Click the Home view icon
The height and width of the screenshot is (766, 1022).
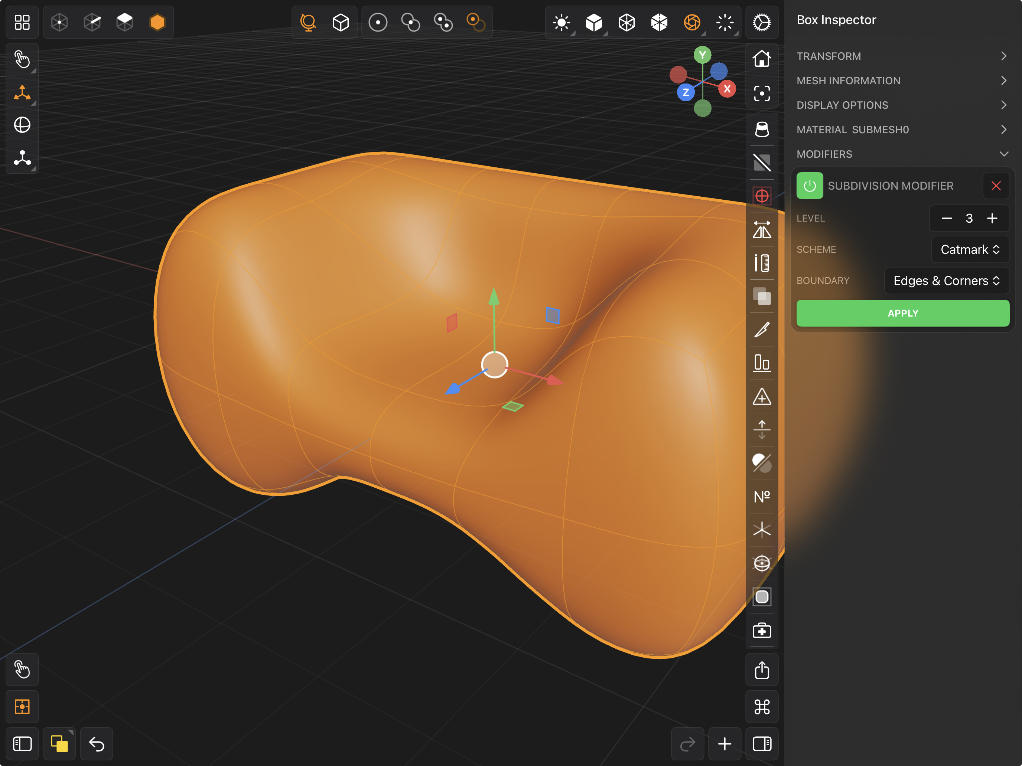click(761, 59)
